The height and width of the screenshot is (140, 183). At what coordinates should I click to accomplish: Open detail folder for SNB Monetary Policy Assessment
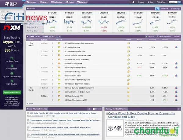click(x=128, y=43)
